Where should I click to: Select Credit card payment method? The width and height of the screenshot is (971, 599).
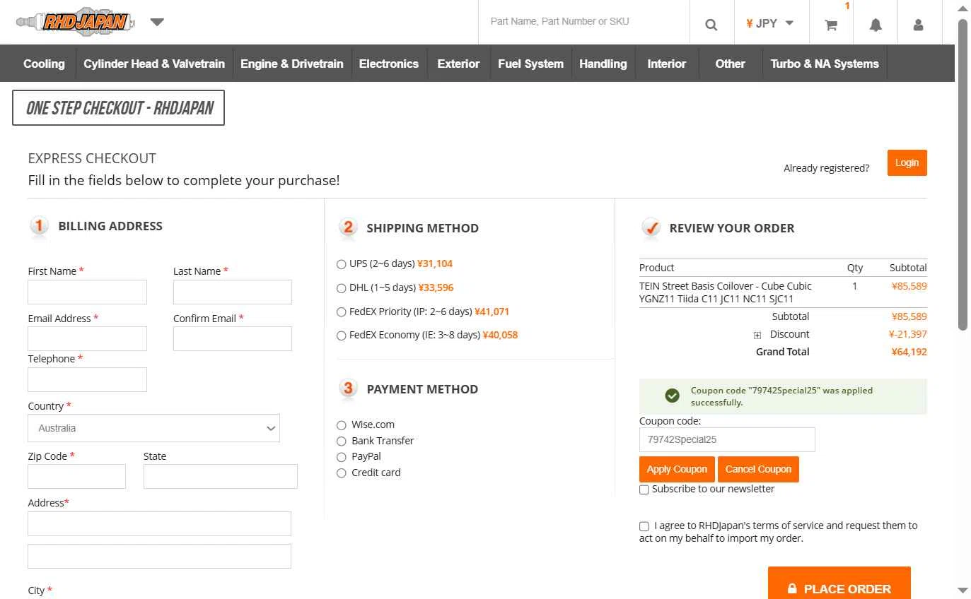pyautogui.click(x=342, y=473)
